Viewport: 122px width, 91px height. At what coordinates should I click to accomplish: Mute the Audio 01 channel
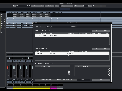[x=14, y=61]
